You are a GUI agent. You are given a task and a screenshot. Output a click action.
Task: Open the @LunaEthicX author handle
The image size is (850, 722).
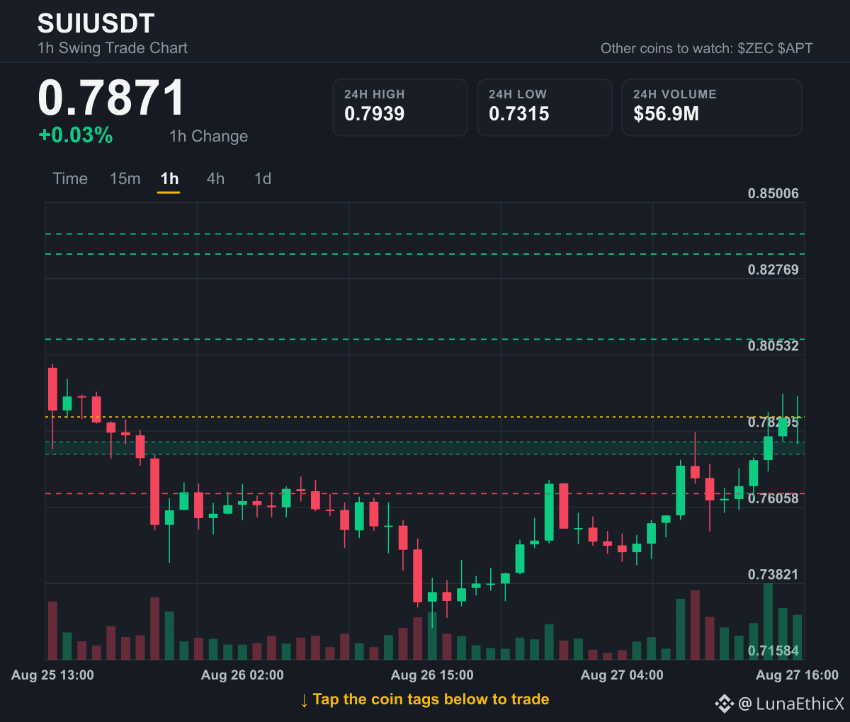791,704
